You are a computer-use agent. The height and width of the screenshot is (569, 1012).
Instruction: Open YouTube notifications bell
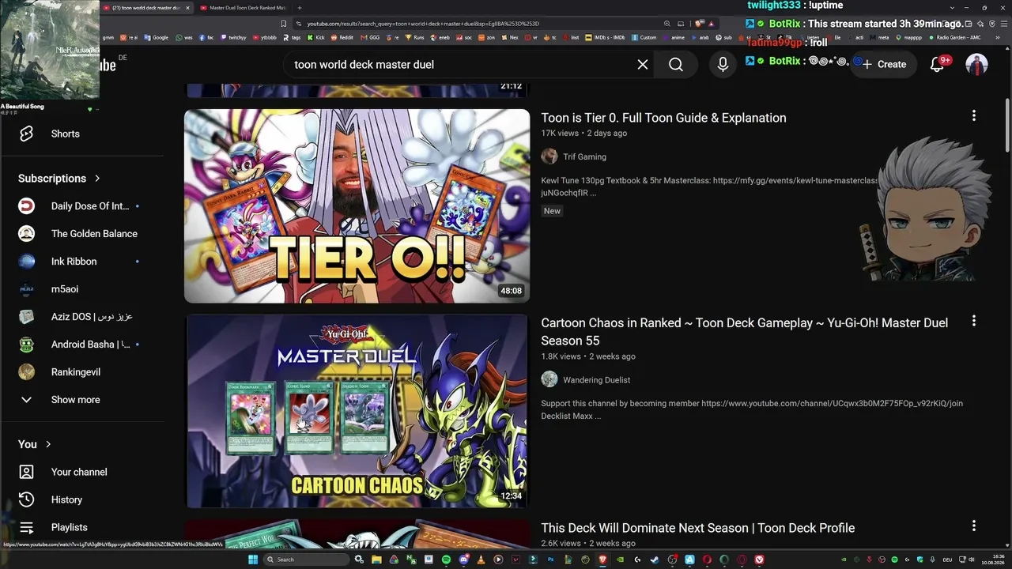click(937, 65)
